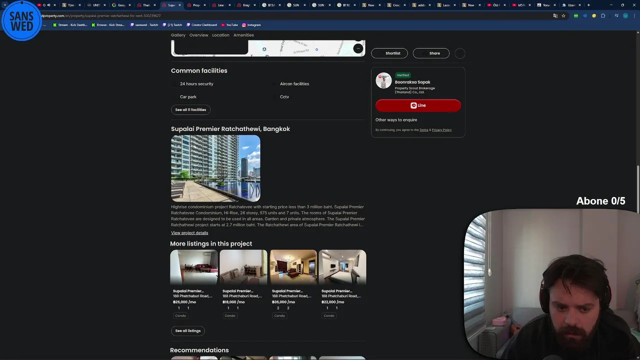Switch to the Thai browser tab
Viewport: 640px width, 360px height.
tap(146, 5)
